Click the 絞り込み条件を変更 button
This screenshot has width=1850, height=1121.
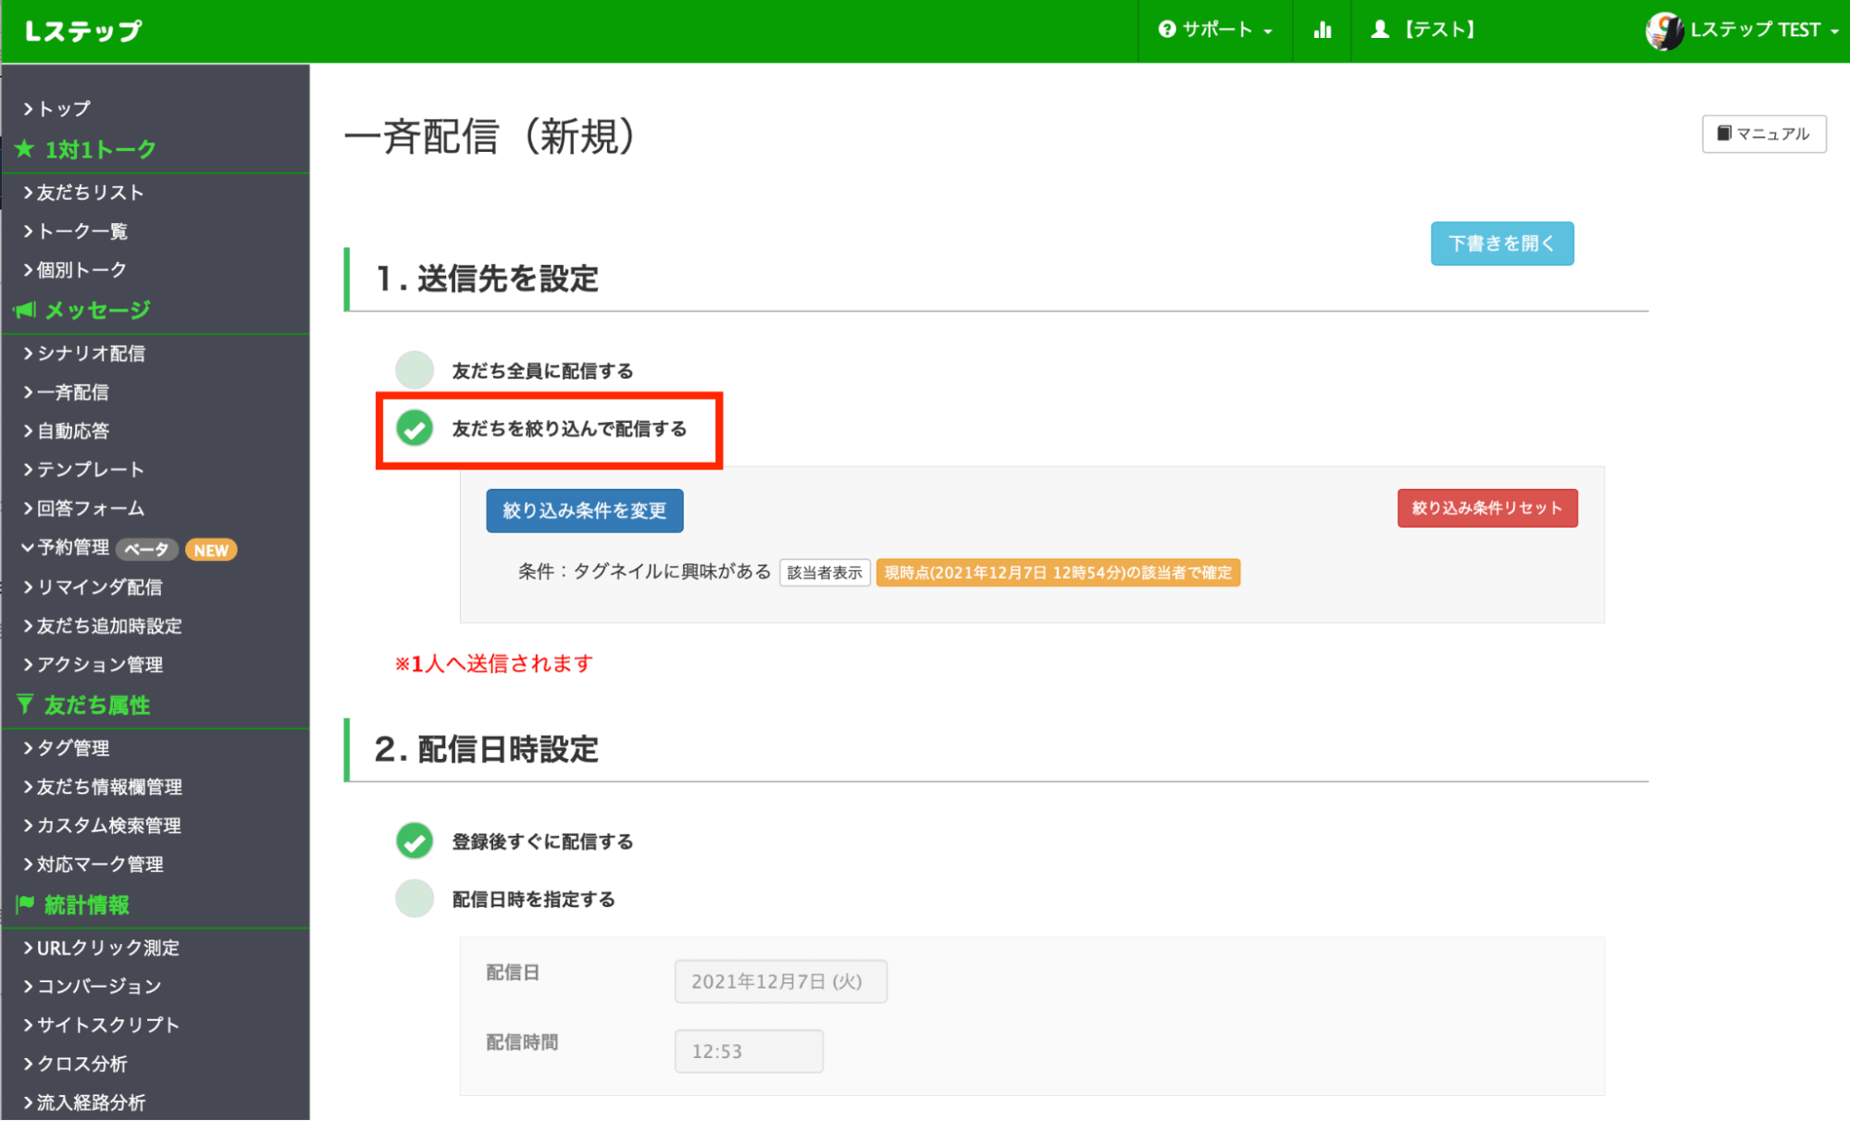pyautogui.click(x=584, y=511)
